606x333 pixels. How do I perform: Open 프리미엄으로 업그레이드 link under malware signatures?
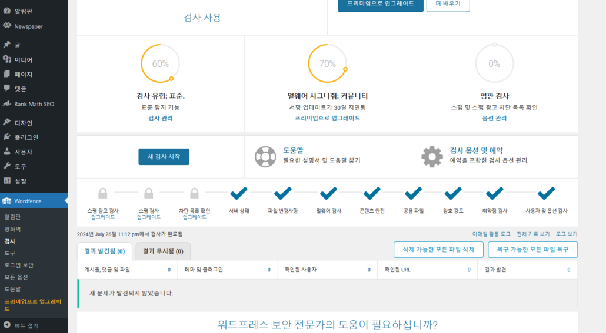tap(327, 118)
